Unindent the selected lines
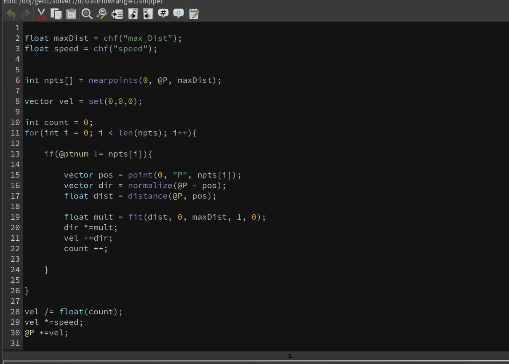Image resolution: width=509 pixels, height=364 pixels. pyautogui.click(x=148, y=14)
